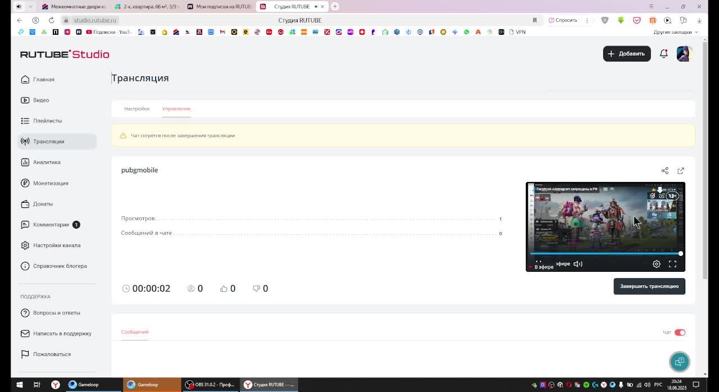Go back in browser
The height and width of the screenshot is (392, 719).
(20, 20)
